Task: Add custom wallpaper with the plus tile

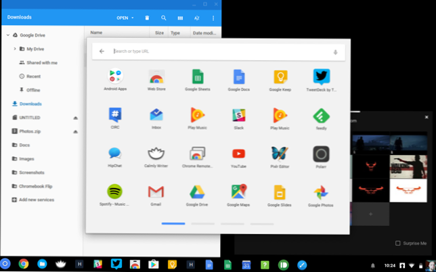Action: 370,214
